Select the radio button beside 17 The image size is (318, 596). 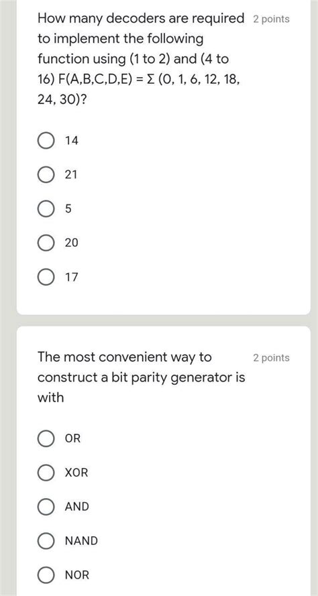tap(46, 277)
